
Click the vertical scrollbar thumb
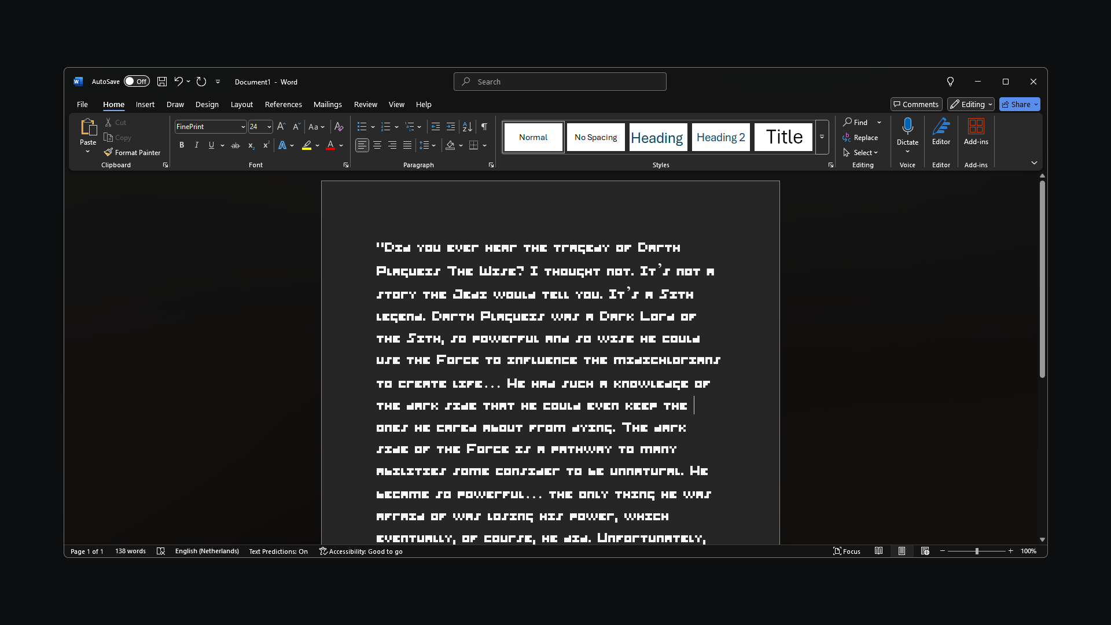1042,280
